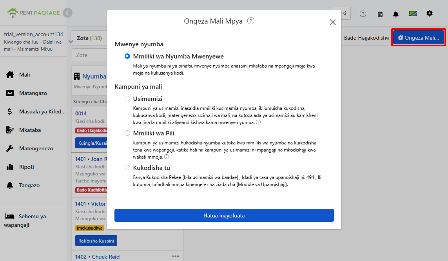Click the Hatua inayofuata button

224,215
